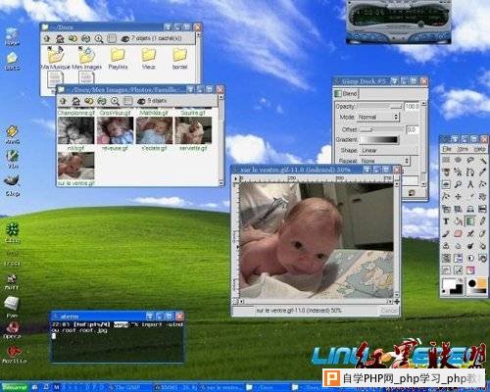Click the navigation cross at image window corner
Image resolution: width=490 pixels, height=392 pixels.
397,302
